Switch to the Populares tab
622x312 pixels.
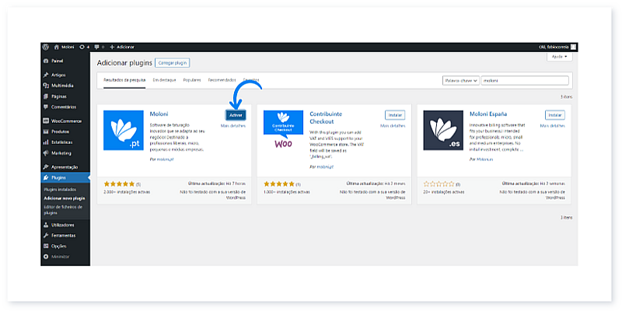click(x=192, y=80)
